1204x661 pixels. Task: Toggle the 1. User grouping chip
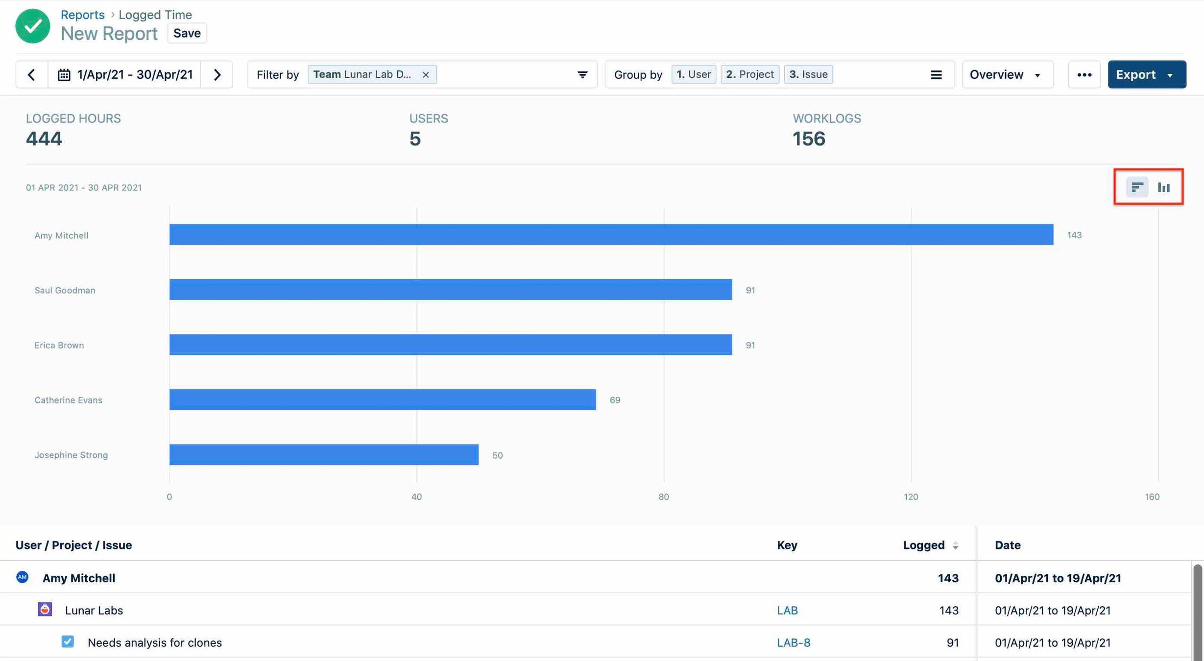(x=693, y=74)
